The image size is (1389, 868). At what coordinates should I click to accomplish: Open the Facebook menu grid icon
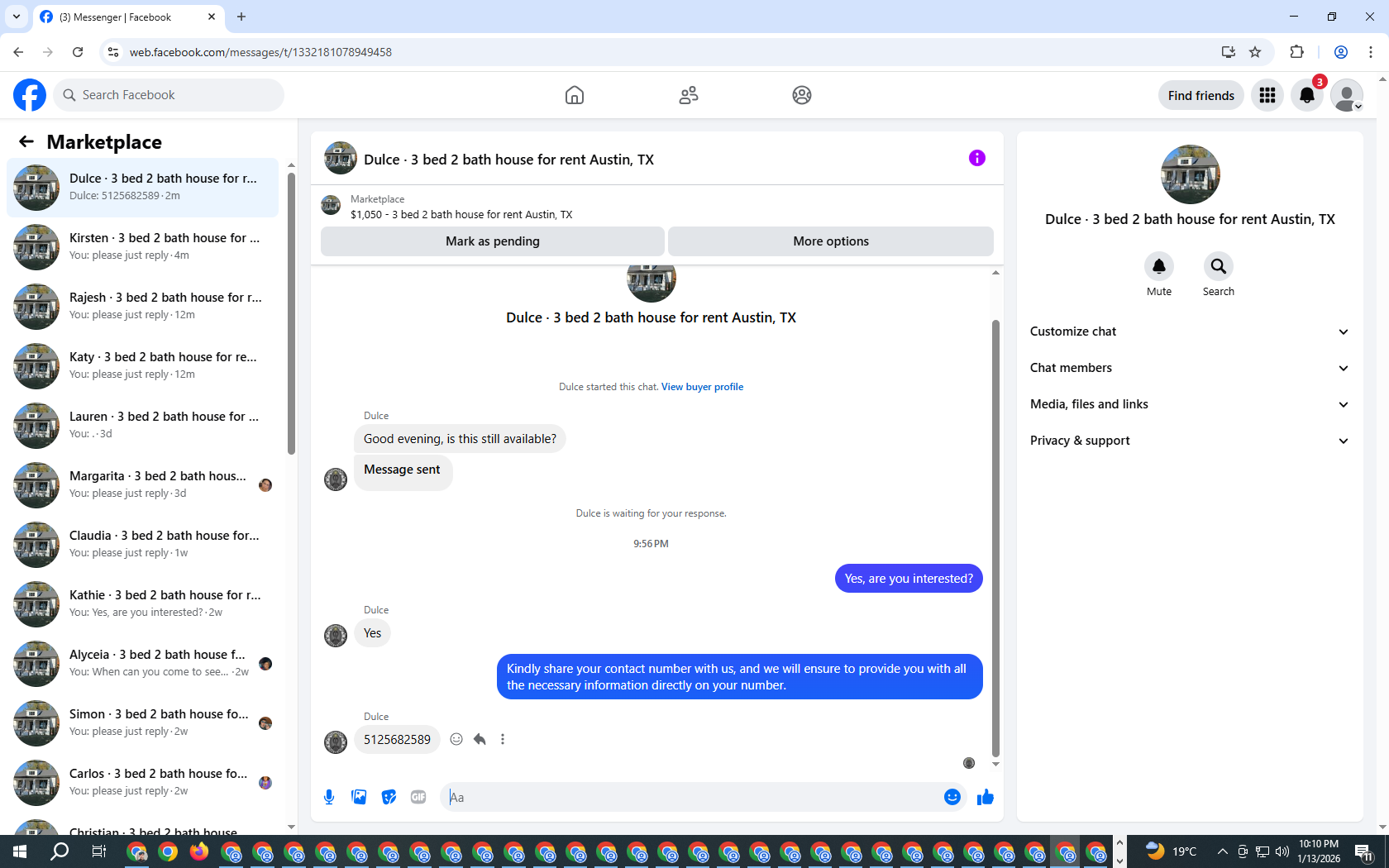(1267, 95)
